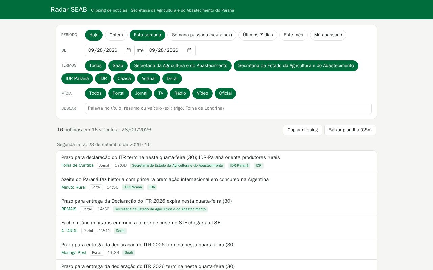Toggle the Adapar term chip
The height and width of the screenshot is (270, 433).
click(149, 79)
